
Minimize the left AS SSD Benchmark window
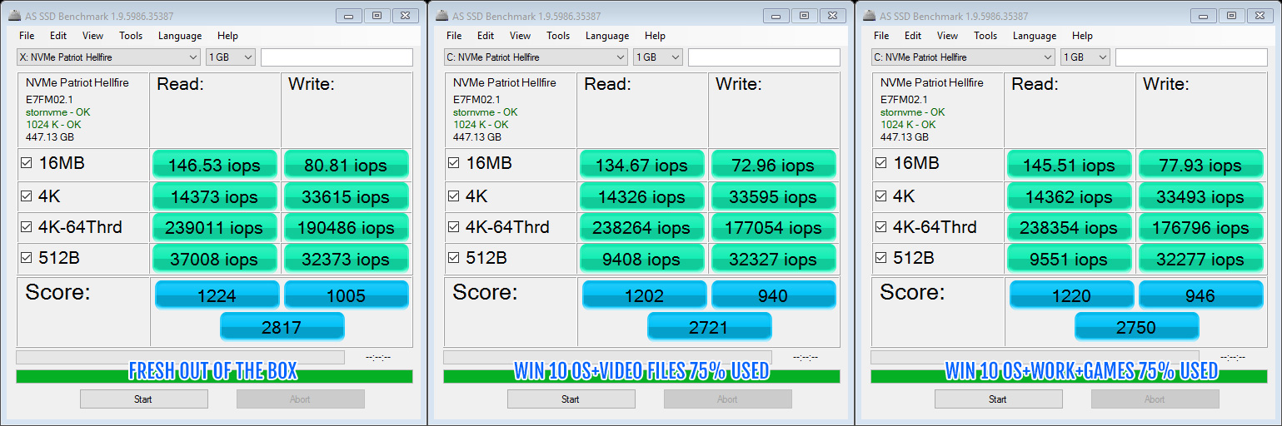point(348,16)
